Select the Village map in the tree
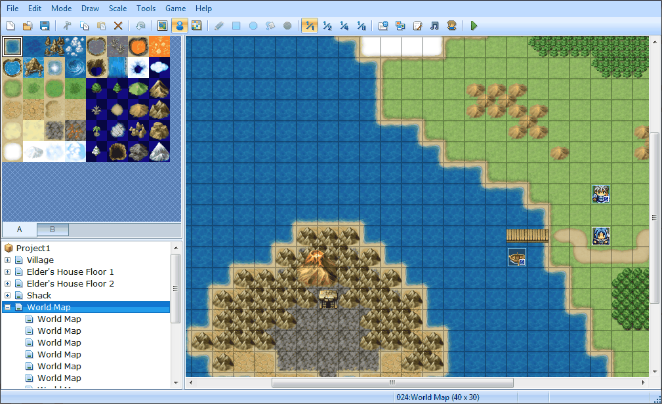 click(40, 260)
